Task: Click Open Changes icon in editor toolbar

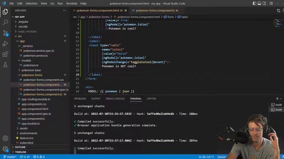Action: [x=278, y=11]
